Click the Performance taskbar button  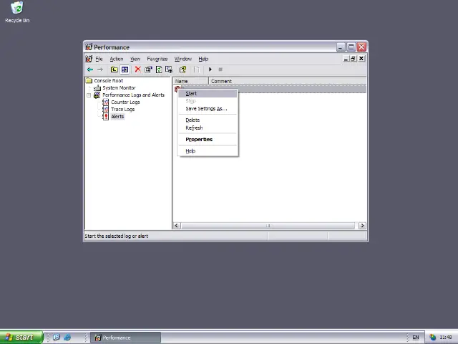coord(125,338)
